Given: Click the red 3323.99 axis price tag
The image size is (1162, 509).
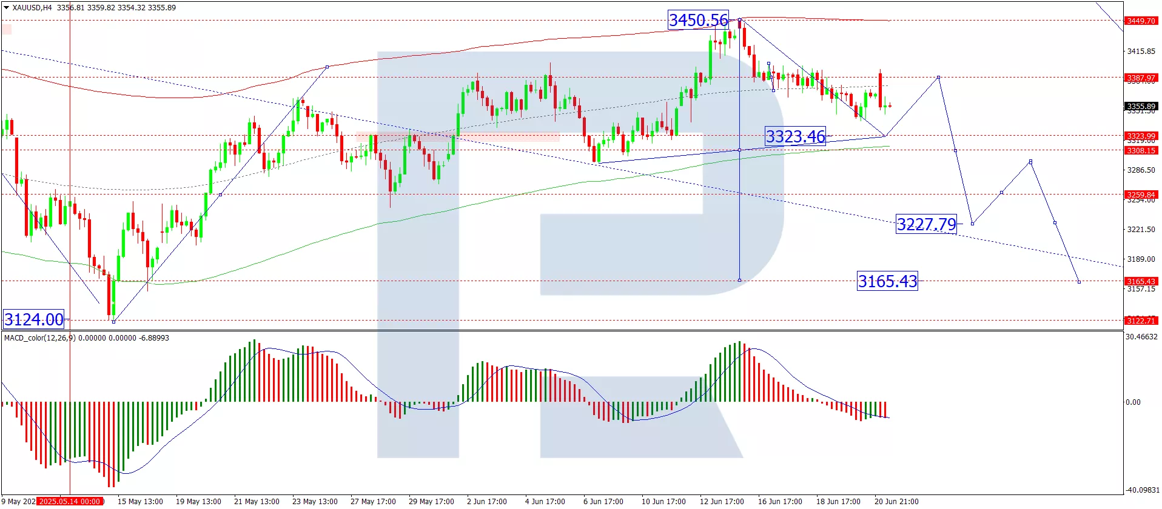Looking at the screenshot, I should click(1141, 136).
